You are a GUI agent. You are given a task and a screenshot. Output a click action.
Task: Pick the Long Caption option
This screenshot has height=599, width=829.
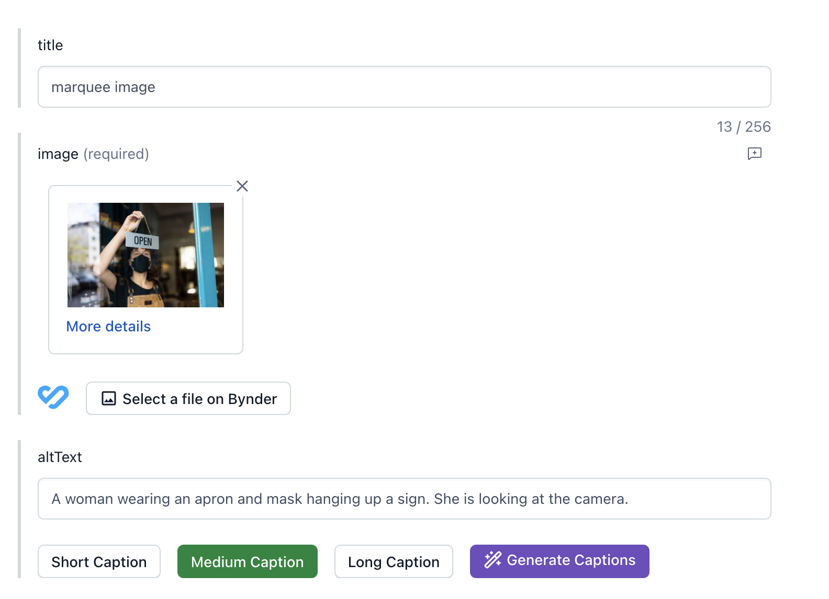(394, 562)
